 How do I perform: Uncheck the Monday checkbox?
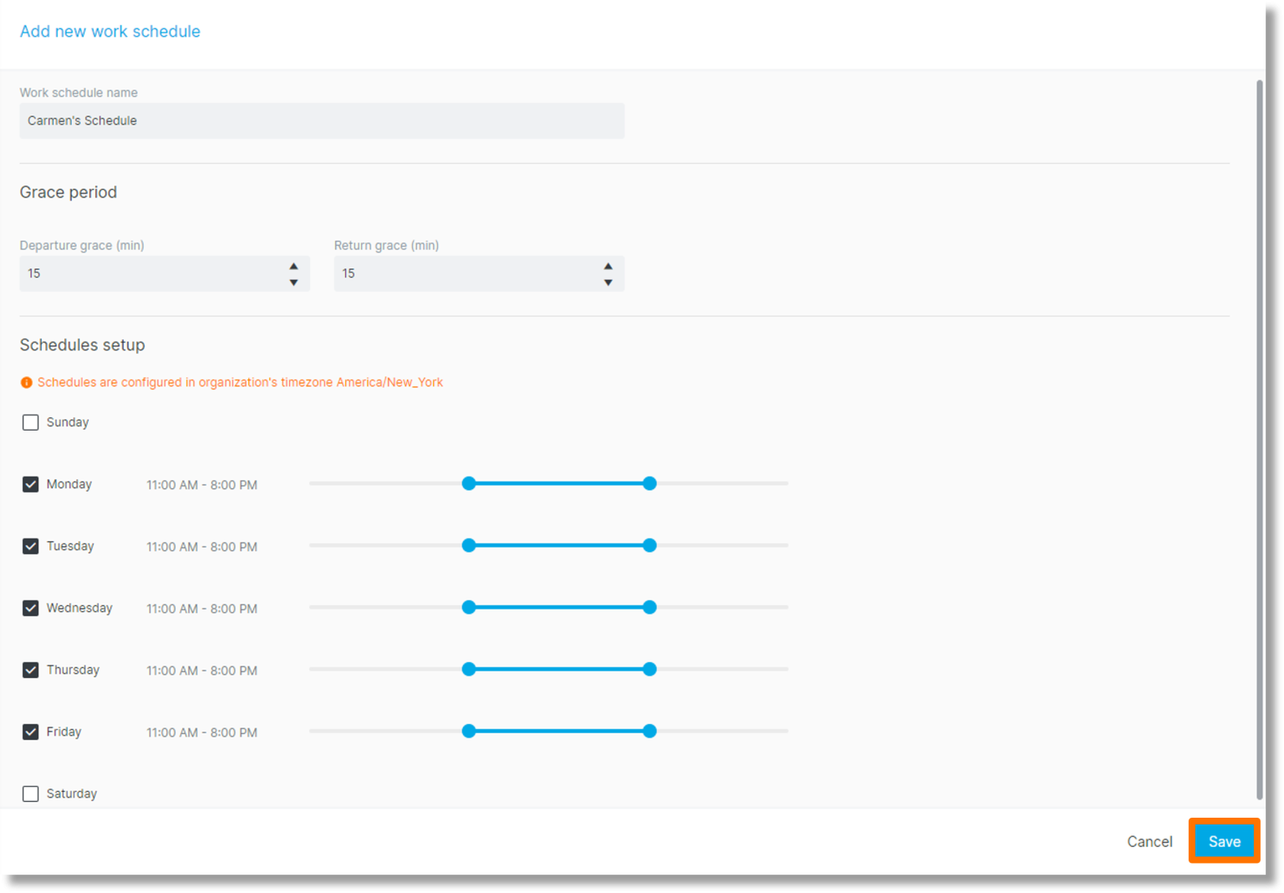click(x=31, y=484)
